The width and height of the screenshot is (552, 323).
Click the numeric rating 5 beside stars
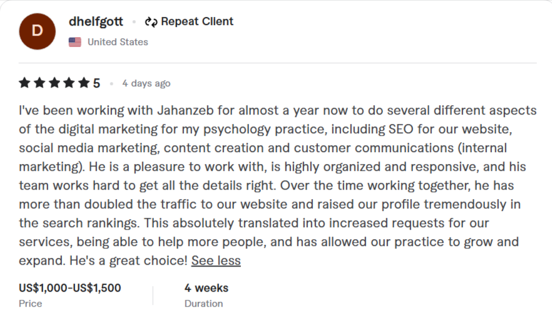[x=97, y=83]
